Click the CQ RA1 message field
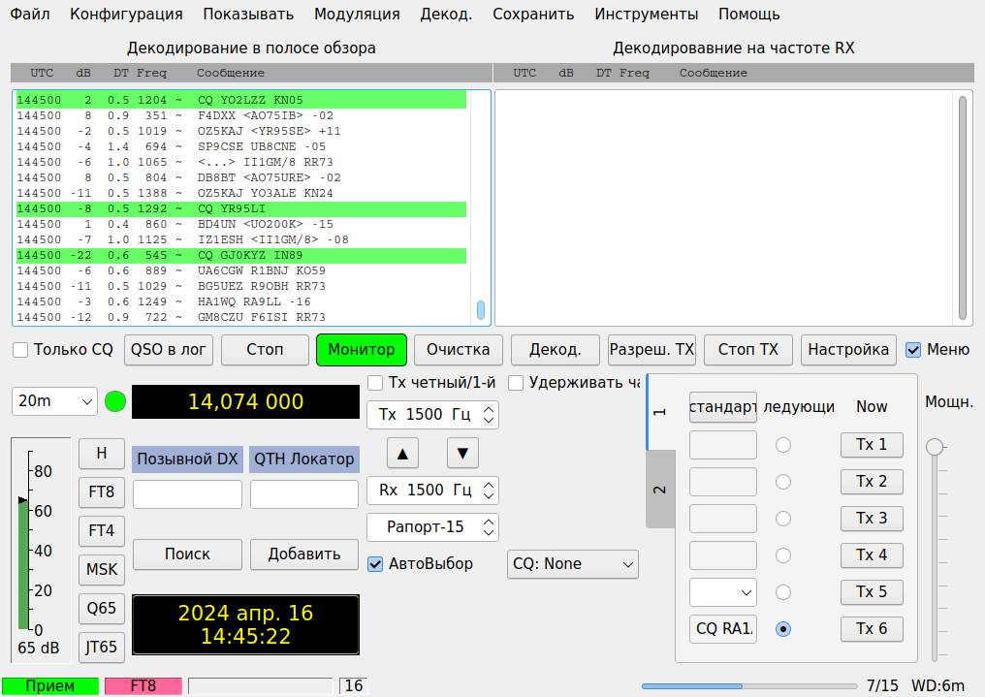Screen dimensions: 985x697 723,629
